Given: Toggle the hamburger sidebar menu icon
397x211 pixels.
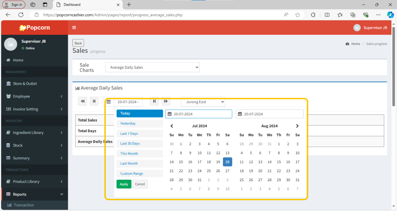Looking at the screenshot, I should [x=74, y=28].
